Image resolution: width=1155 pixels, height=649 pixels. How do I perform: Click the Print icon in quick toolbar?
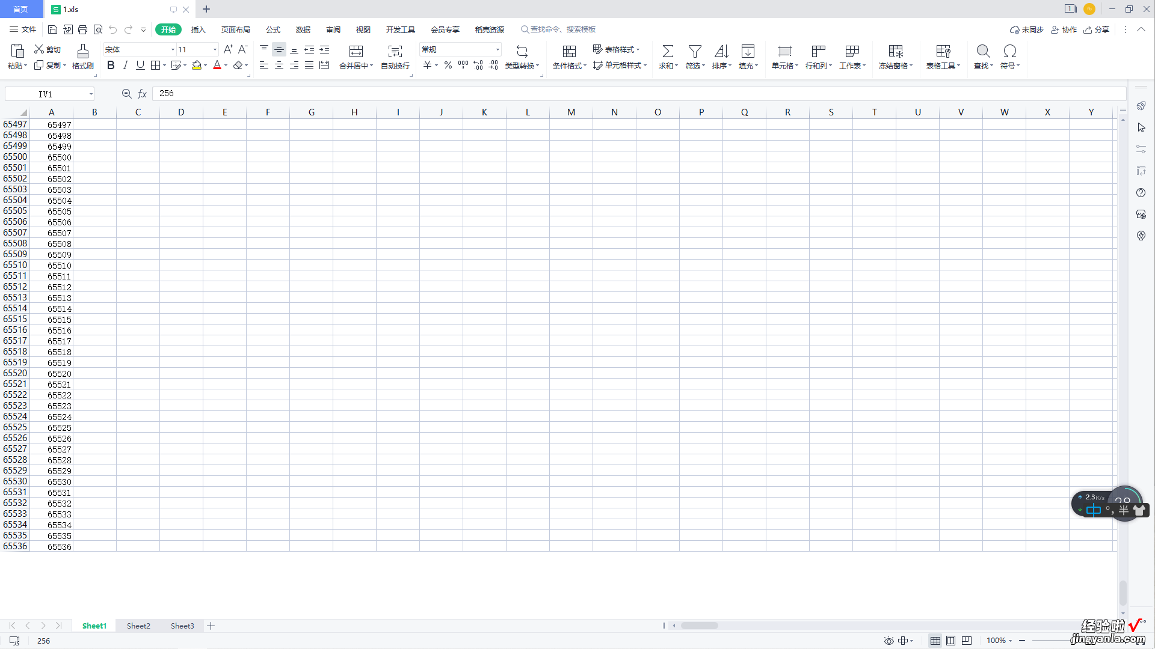(82, 29)
